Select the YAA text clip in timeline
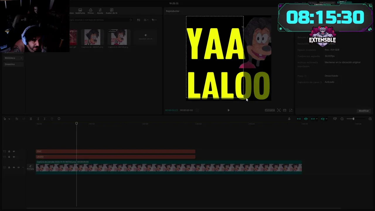The image size is (375, 211). [115, 151]
